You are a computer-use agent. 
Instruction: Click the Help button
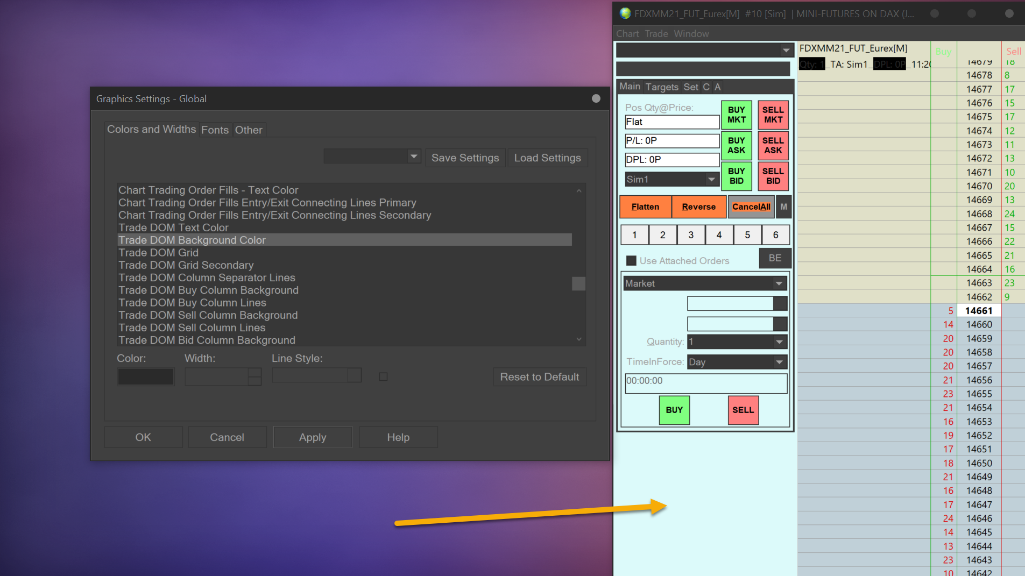click(398, 437)
